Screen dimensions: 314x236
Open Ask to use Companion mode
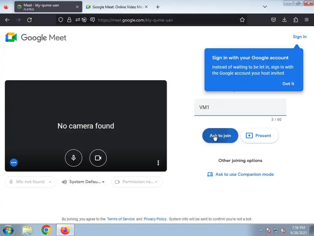(x=240, y=175)
